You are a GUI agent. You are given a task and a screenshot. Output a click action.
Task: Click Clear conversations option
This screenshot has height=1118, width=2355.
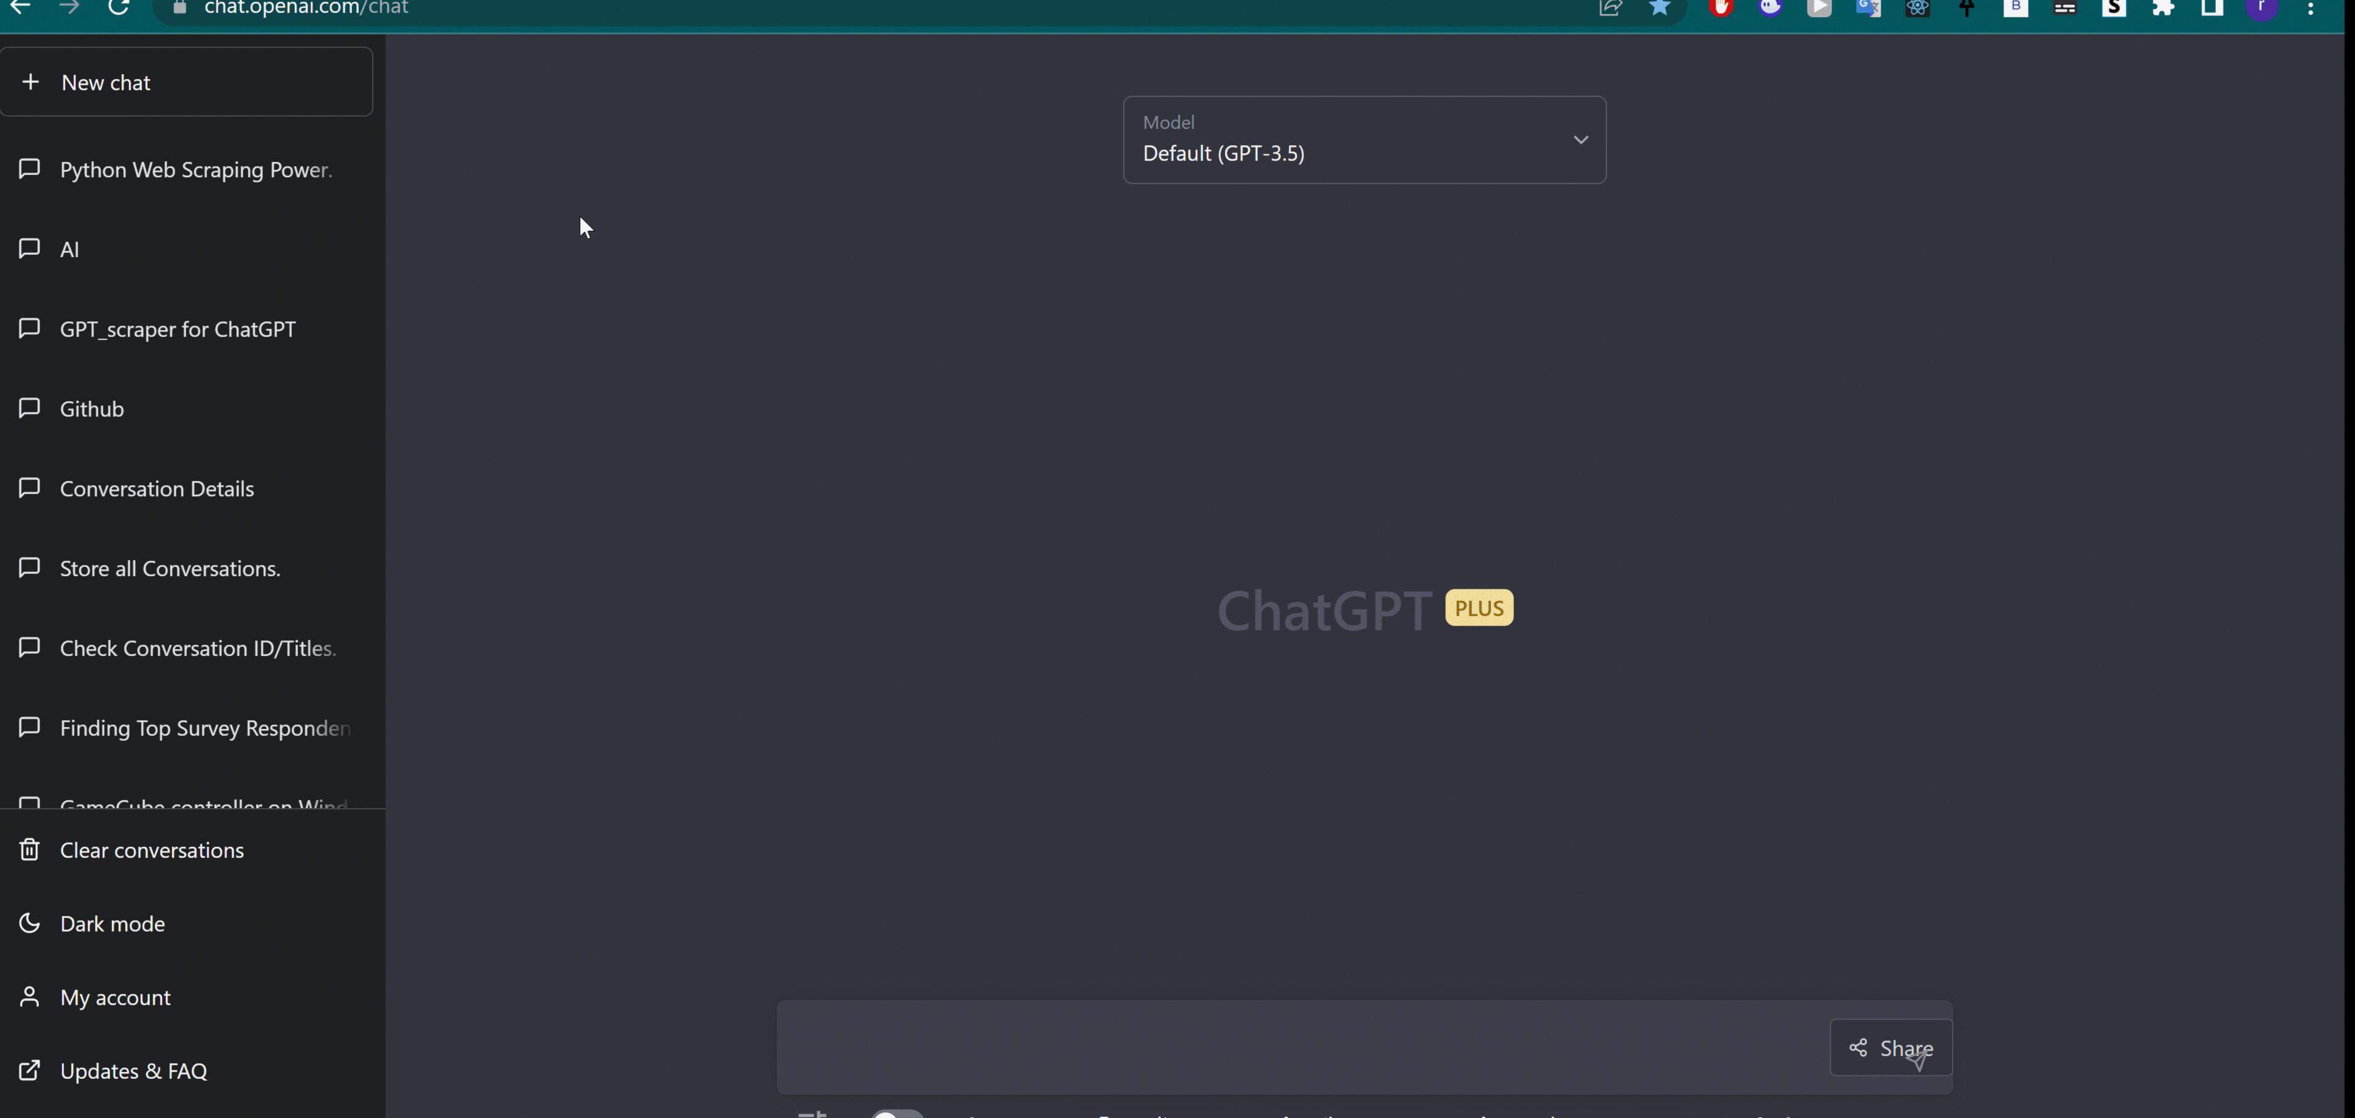pyautogui.click(x=152, y=849)
